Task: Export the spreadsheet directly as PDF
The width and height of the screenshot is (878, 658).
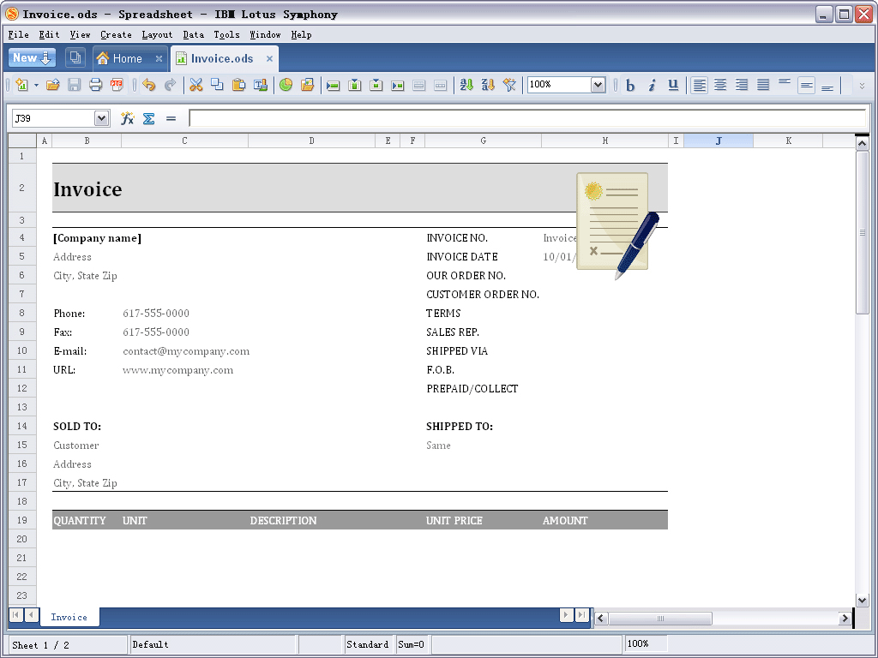Action: pyautogui.click(x=116, y=85)
